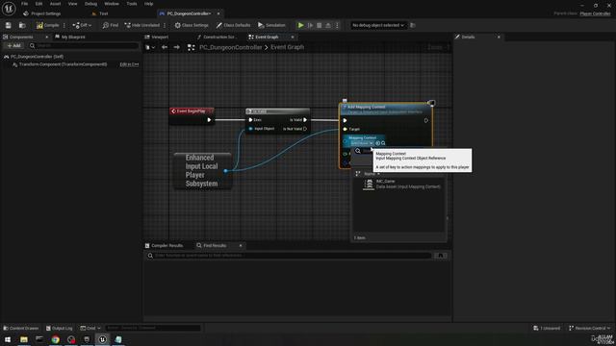
Task: Open the Debug menu
Action: [90, 4]
